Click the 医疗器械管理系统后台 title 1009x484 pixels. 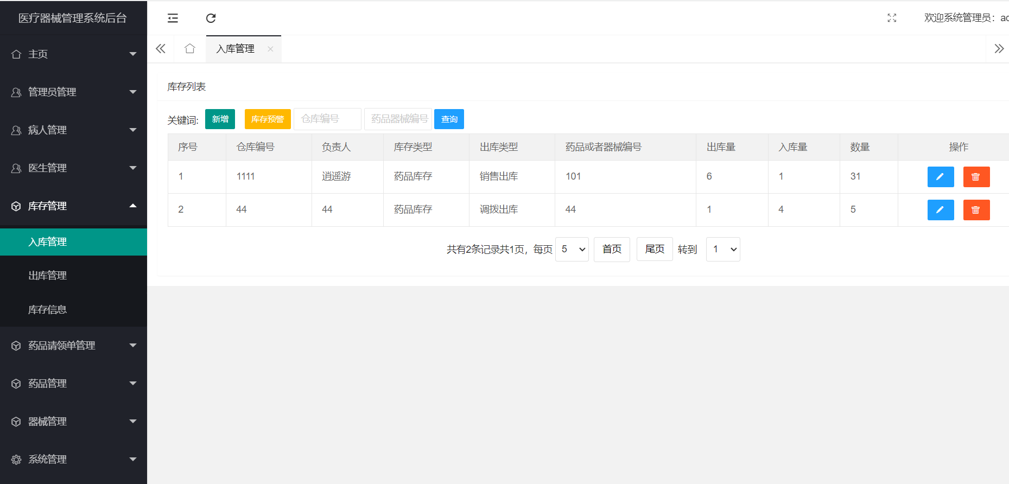(x=73, y=18)
